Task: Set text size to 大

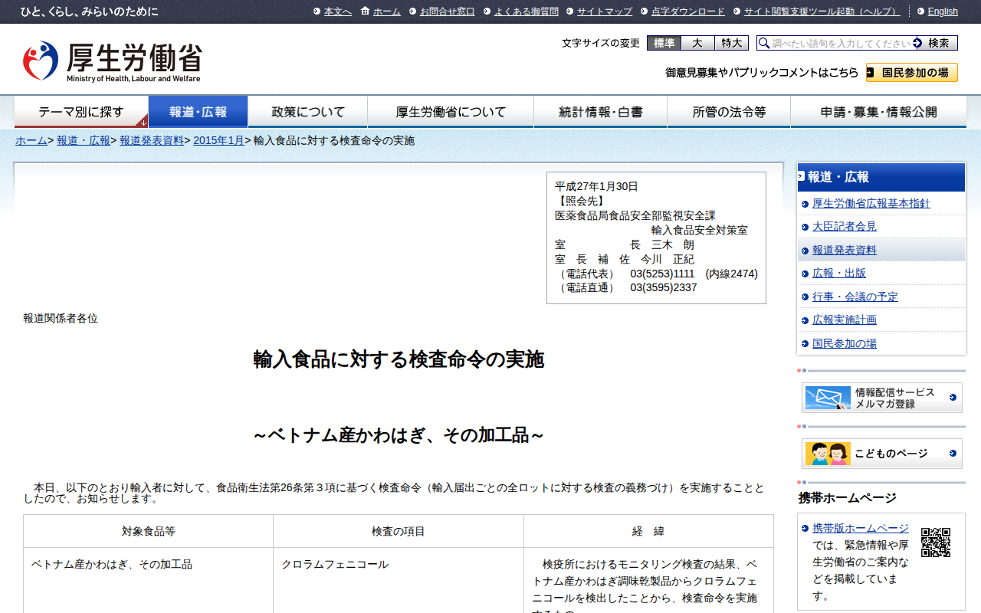Action: 697,43
